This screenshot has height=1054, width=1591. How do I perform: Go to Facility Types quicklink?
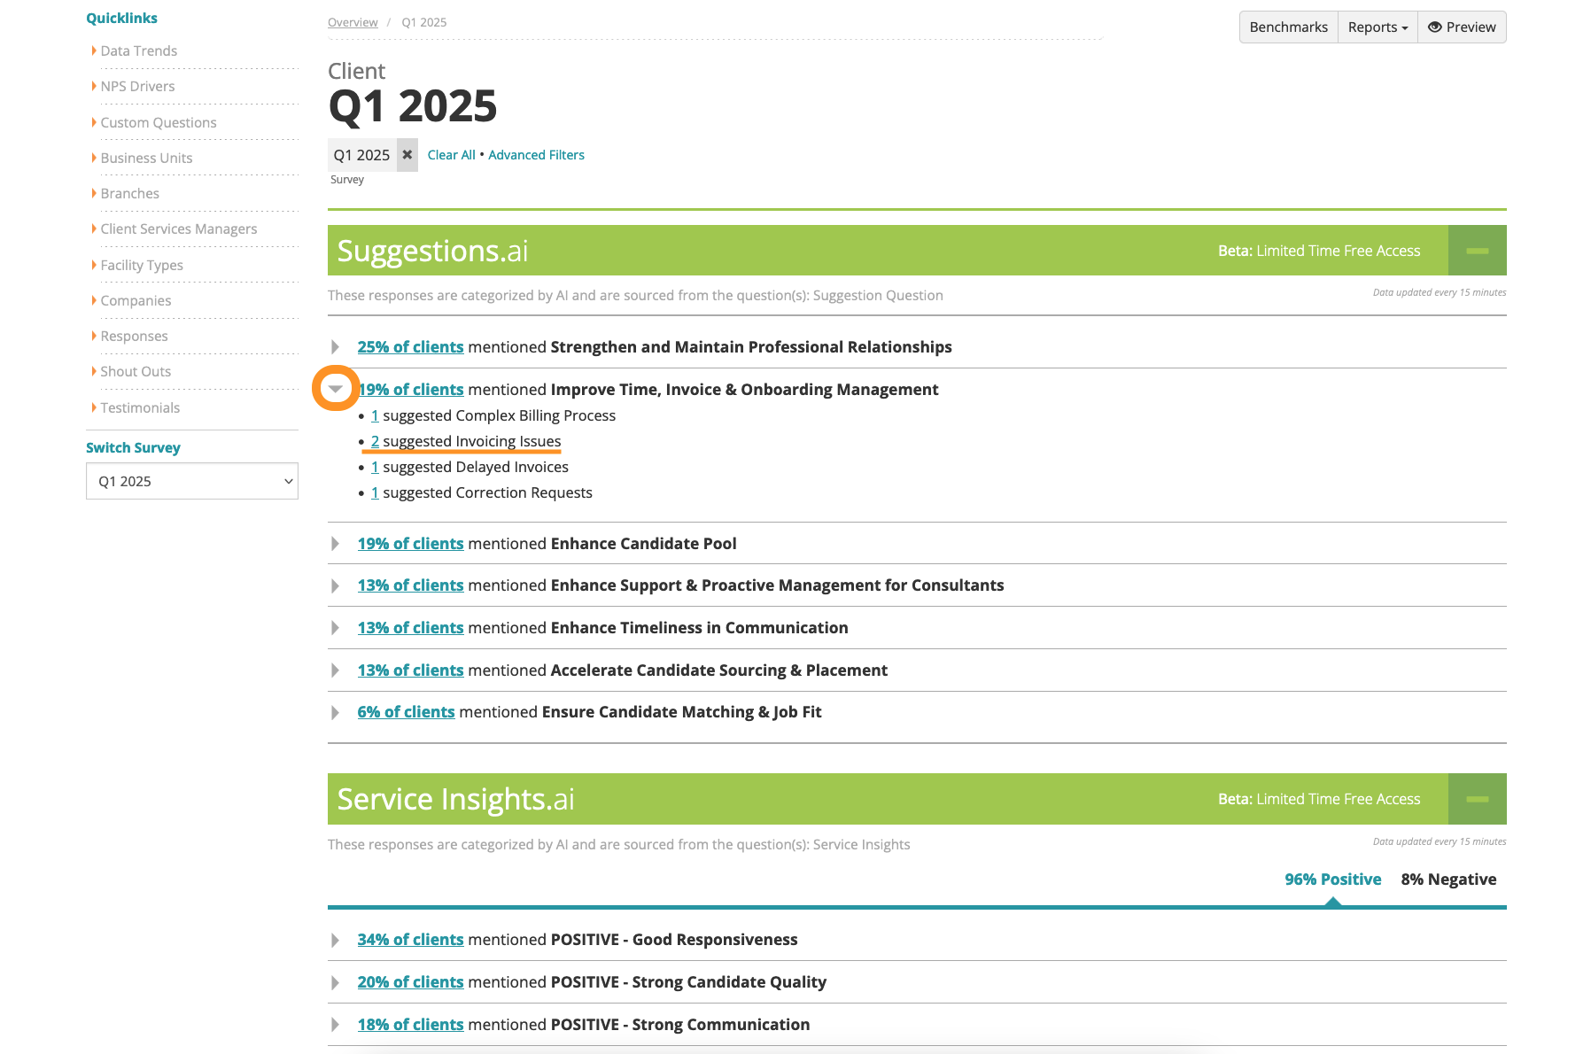point(142,265)
